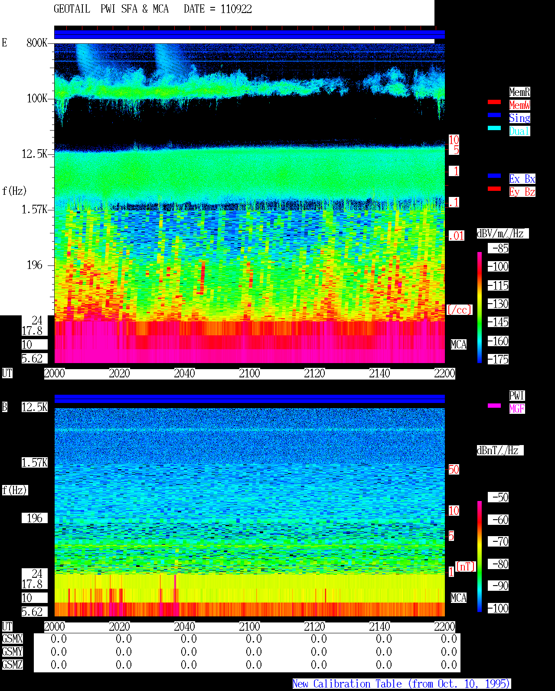Image resolution: width=555 pixels, height=691 pixels.
Task: Click the magenta MGF legend swatch
Action: pyautogui.click(x=494, y=406)
